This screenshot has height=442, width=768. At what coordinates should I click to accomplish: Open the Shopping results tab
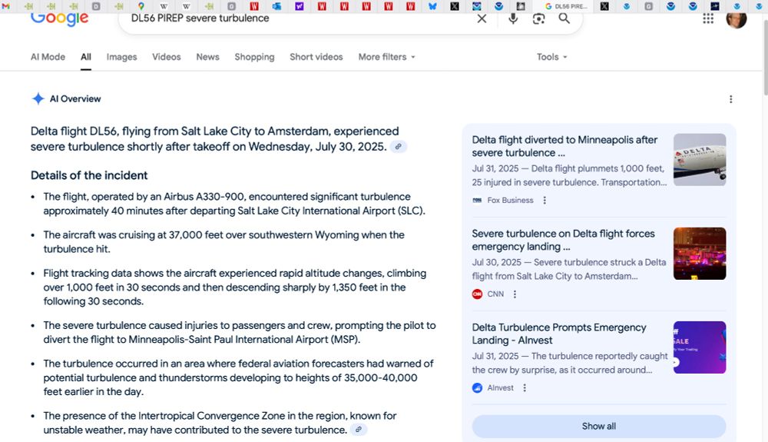(254, 57)
